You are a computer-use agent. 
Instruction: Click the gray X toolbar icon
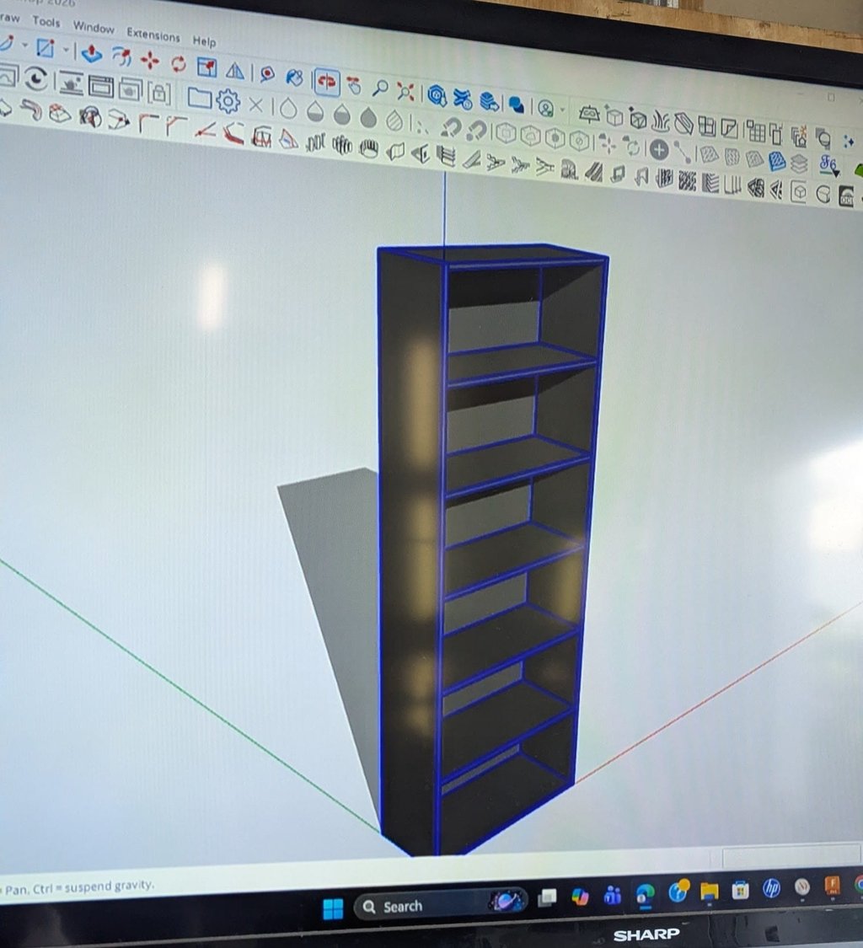tap(256, 105)
